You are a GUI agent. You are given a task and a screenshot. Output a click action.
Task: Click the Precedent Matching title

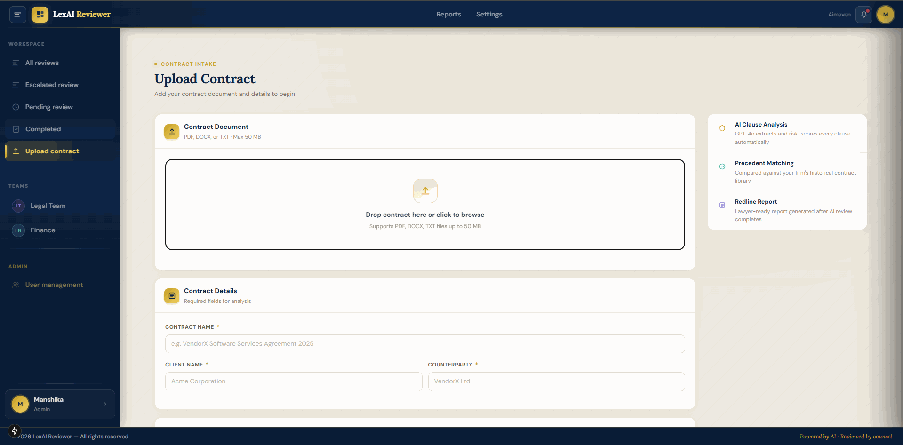pyautogui.click(x=764, y=163)
